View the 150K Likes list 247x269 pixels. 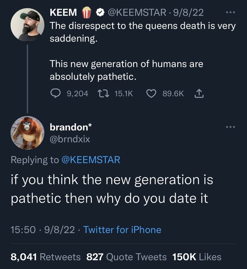point(197,257)
